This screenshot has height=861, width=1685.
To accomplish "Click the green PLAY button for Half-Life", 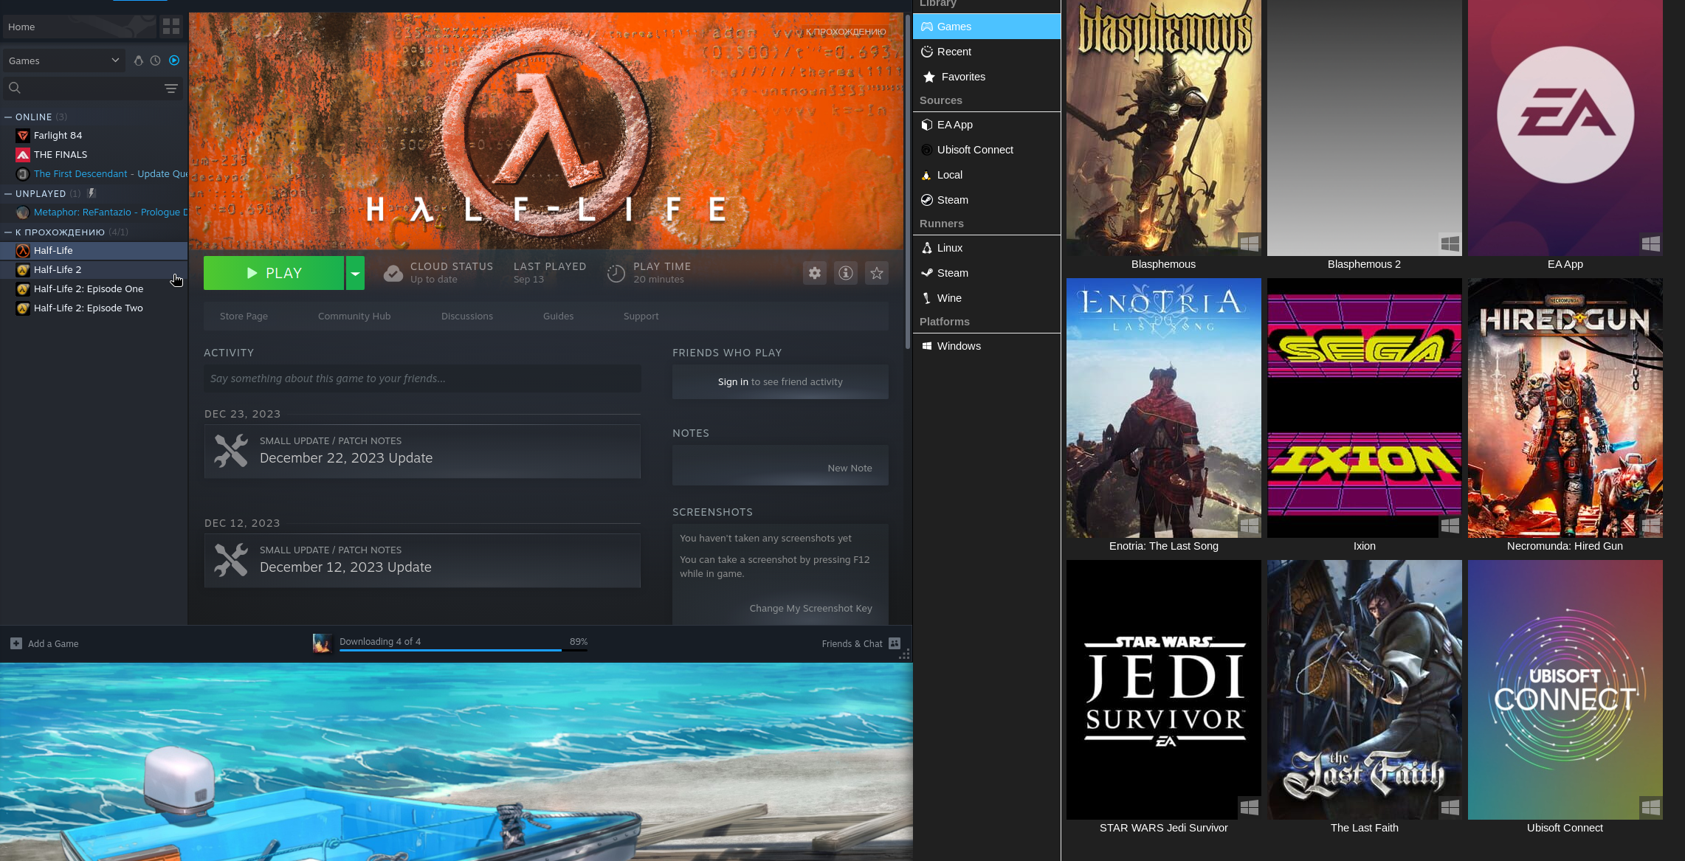I will pyautogui.click(x=274, y=273).
